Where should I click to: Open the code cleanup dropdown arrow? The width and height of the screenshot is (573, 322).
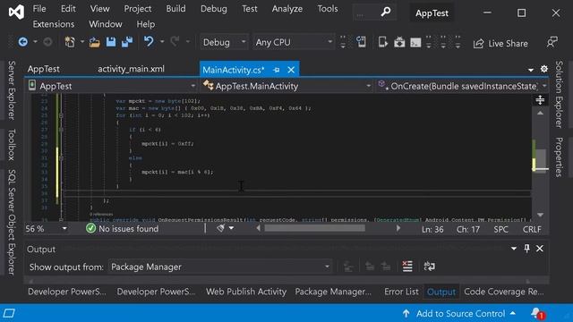[x=231, y=229]
